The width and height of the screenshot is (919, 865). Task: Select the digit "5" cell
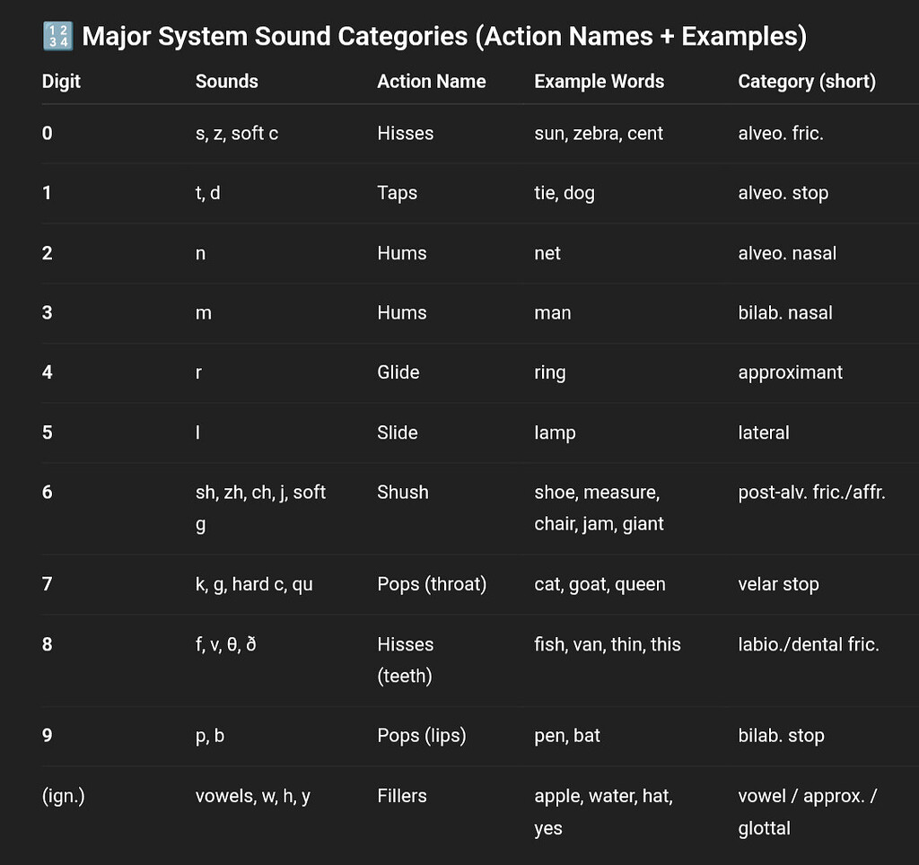click(48, 432)
